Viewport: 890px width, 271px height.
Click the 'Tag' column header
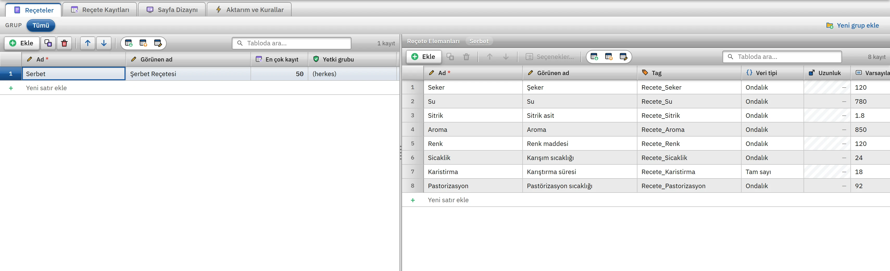[689, 73]
